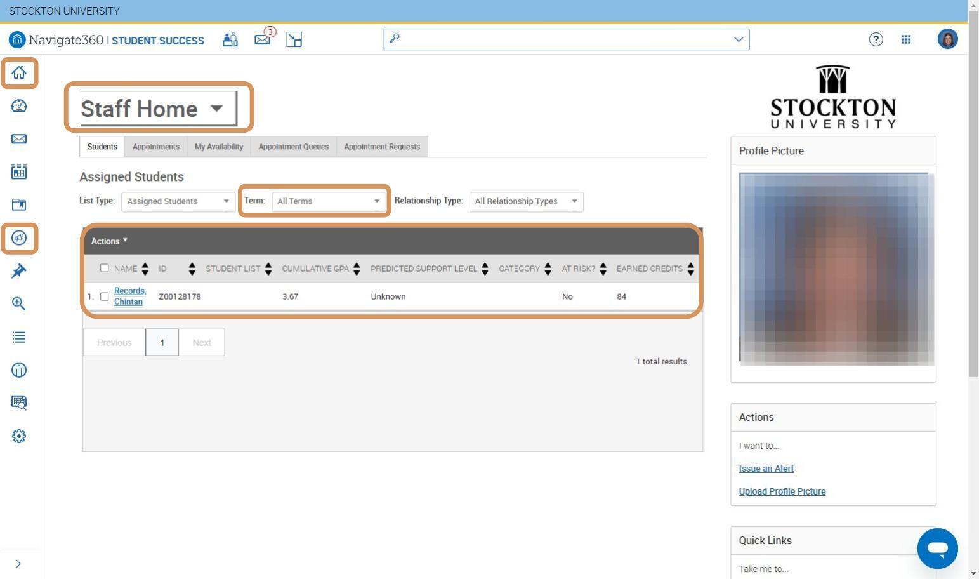Sort by CUMULATIVE GPA column arrows
This screenshot has height=579, width=979.
[357, 269]
